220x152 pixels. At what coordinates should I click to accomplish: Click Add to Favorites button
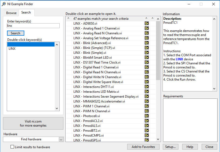pos(143,147)
